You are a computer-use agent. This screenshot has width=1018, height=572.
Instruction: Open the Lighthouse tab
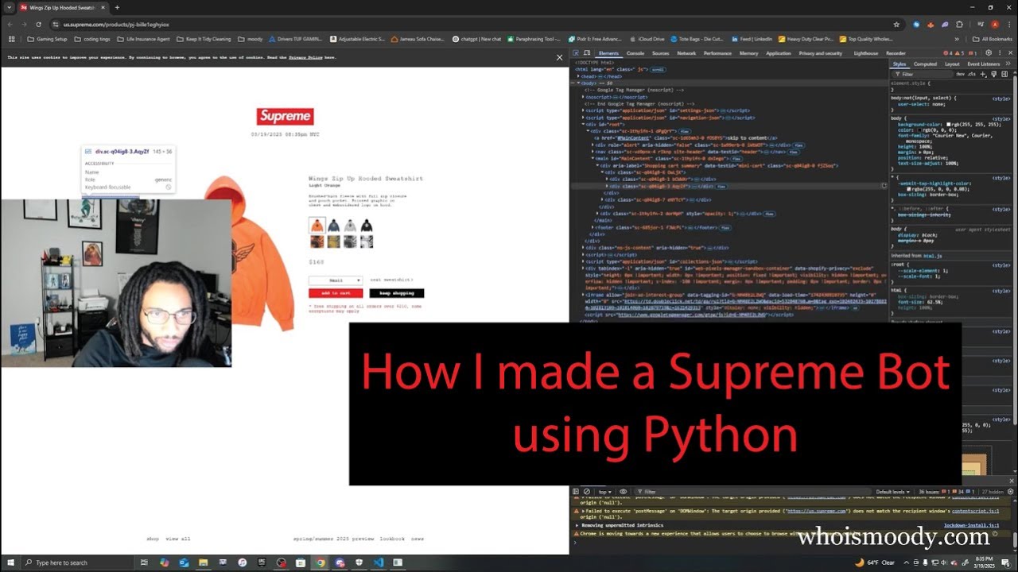[x=866, y=53]
